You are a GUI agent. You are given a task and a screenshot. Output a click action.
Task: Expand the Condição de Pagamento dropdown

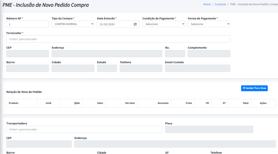click(163, 24)
